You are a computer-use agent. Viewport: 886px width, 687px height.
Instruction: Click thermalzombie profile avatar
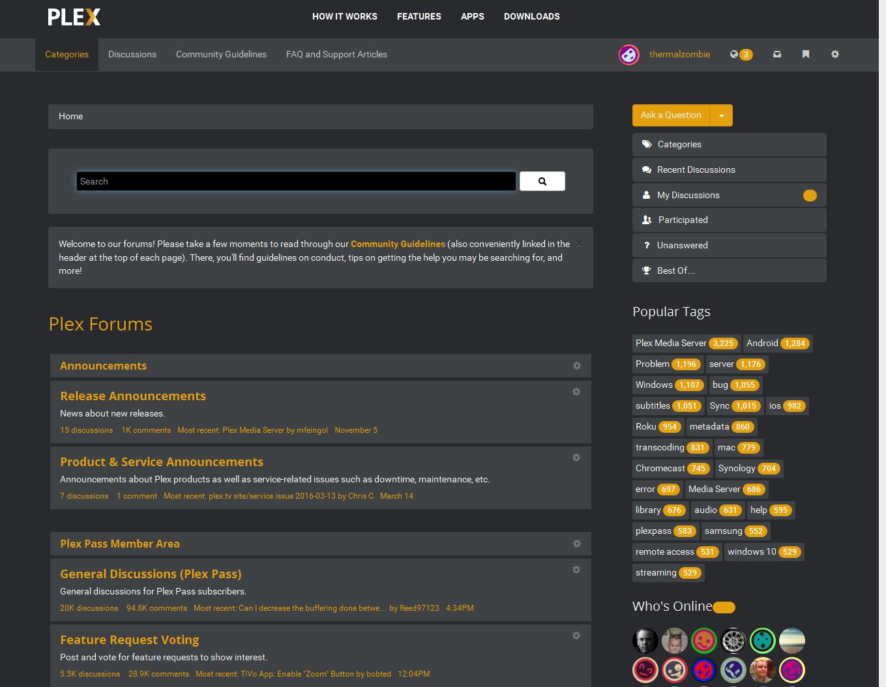pyautogui.click(x=628, y=55)
